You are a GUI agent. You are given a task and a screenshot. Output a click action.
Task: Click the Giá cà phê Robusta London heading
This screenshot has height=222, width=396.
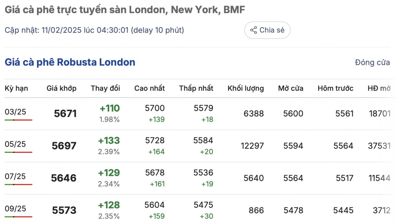(x=70, y=62)
